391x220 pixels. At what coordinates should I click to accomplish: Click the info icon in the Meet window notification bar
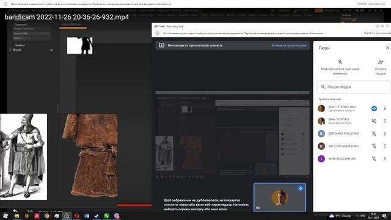pyautogui.click(x=158, y=33)
